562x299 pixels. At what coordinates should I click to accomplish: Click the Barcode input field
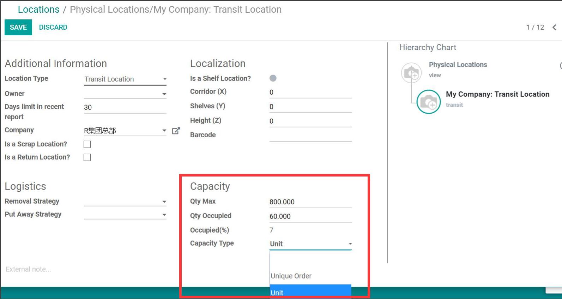click(310, 135)
